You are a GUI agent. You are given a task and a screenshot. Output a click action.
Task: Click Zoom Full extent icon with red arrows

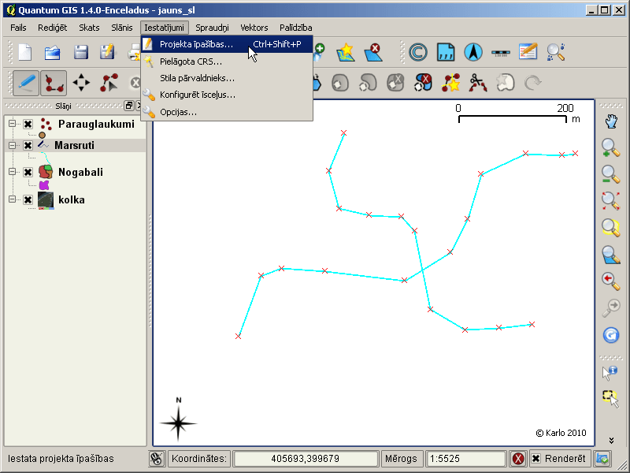611,201
